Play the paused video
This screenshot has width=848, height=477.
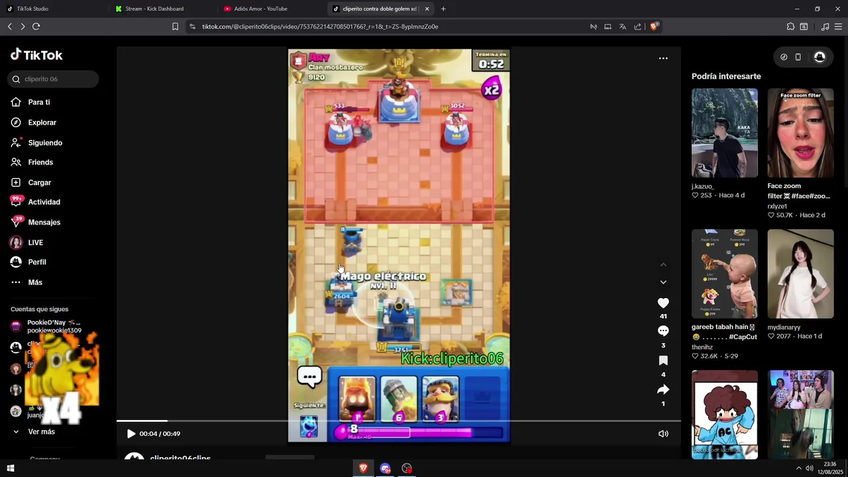click(x=131, y=434)
